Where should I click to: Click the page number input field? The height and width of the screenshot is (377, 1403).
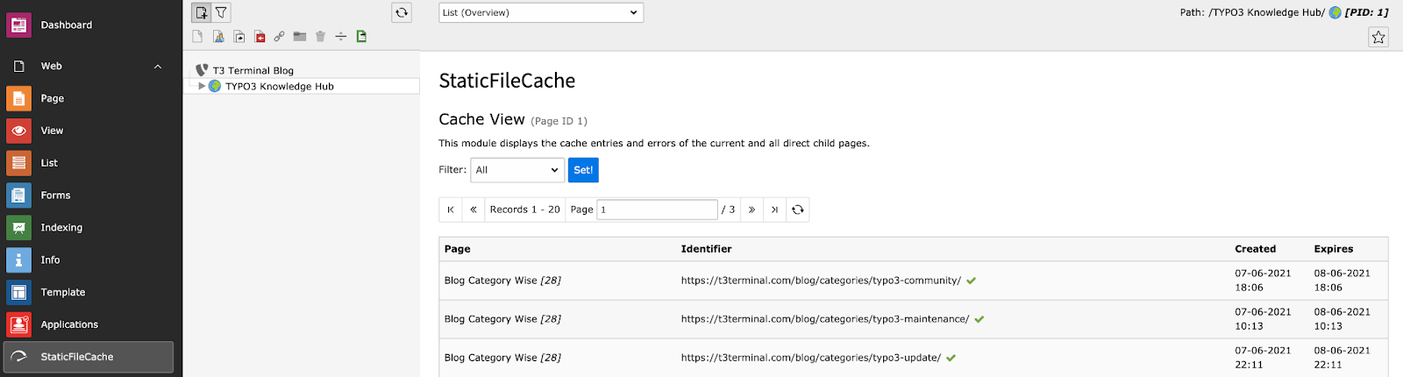657,210
